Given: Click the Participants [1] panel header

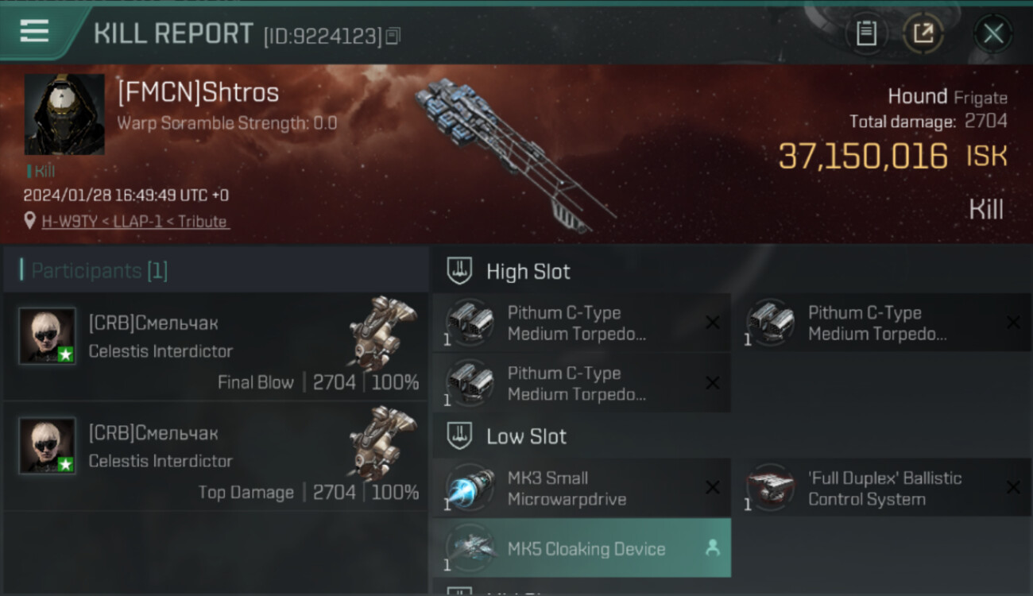Looking at the screenshot, I should point(215,270).
